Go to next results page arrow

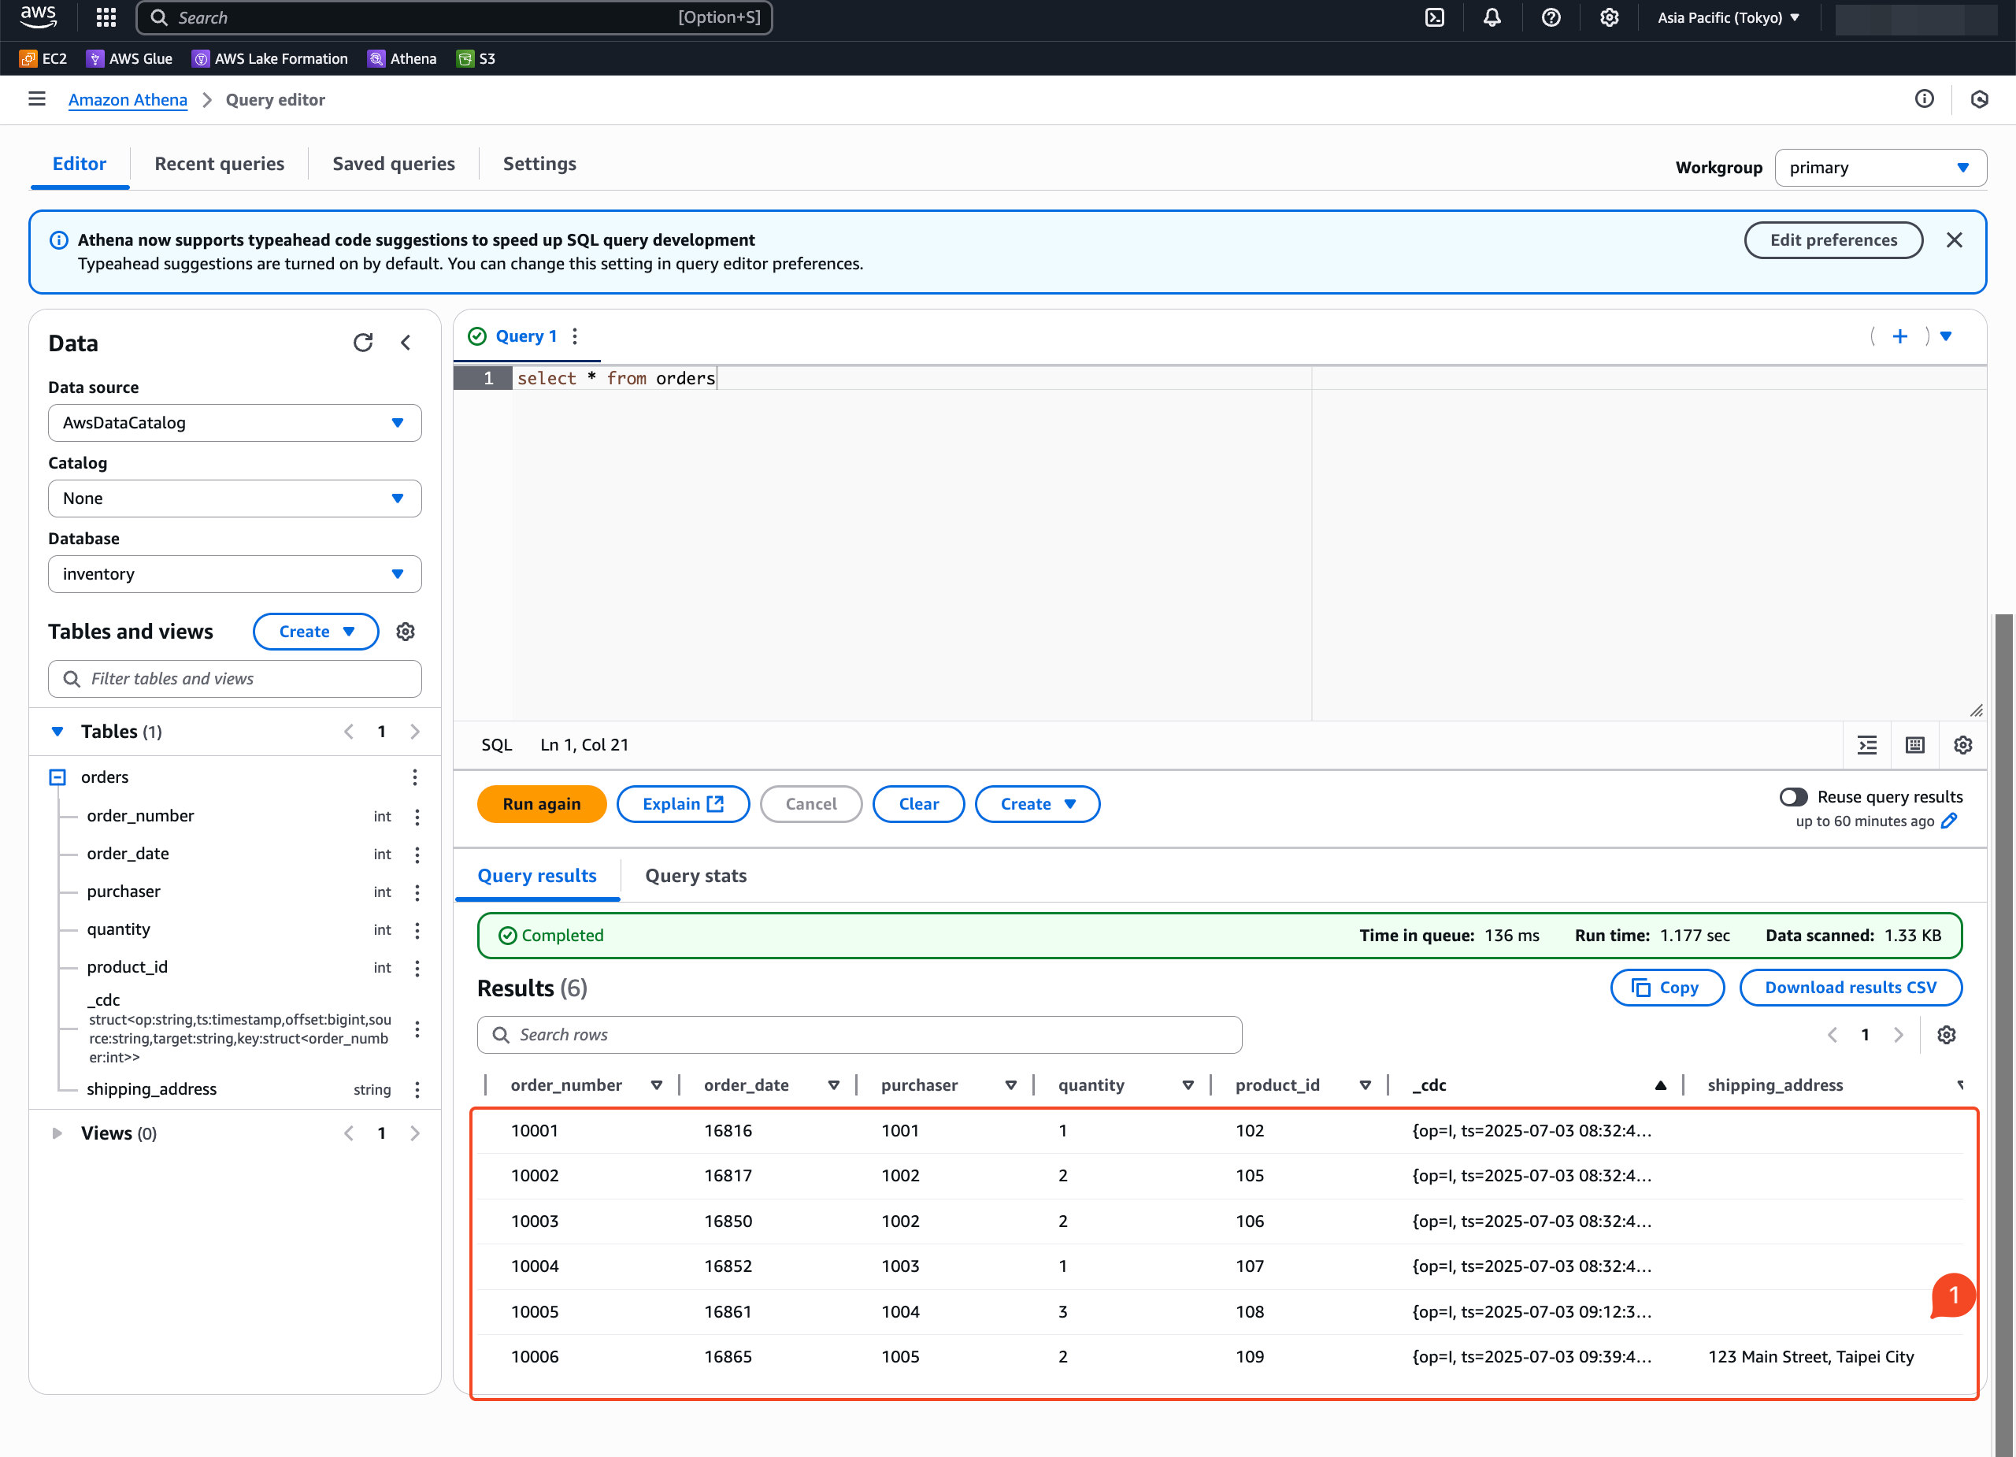(1899, 1035)
